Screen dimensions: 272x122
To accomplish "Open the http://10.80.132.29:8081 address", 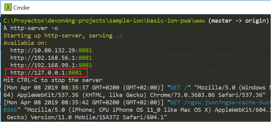I will (x=51, y=50).
